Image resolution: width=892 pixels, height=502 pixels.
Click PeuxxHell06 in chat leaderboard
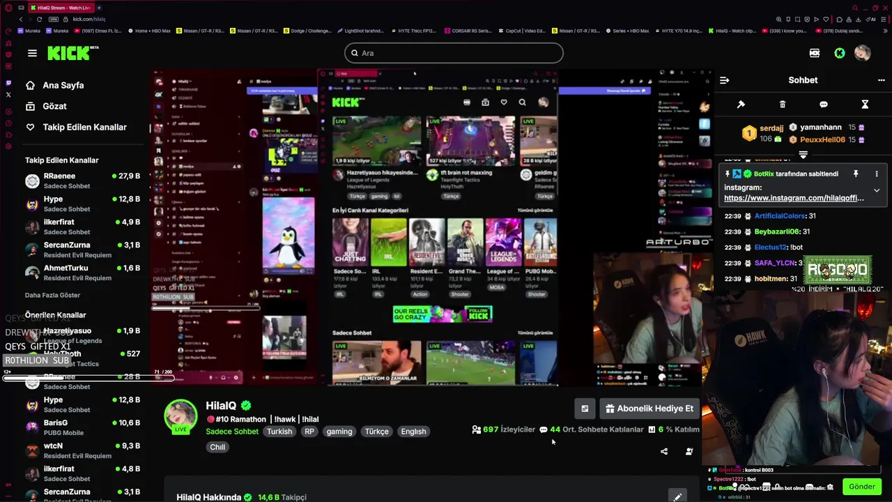pyautogui.click(x=822, y=139)
